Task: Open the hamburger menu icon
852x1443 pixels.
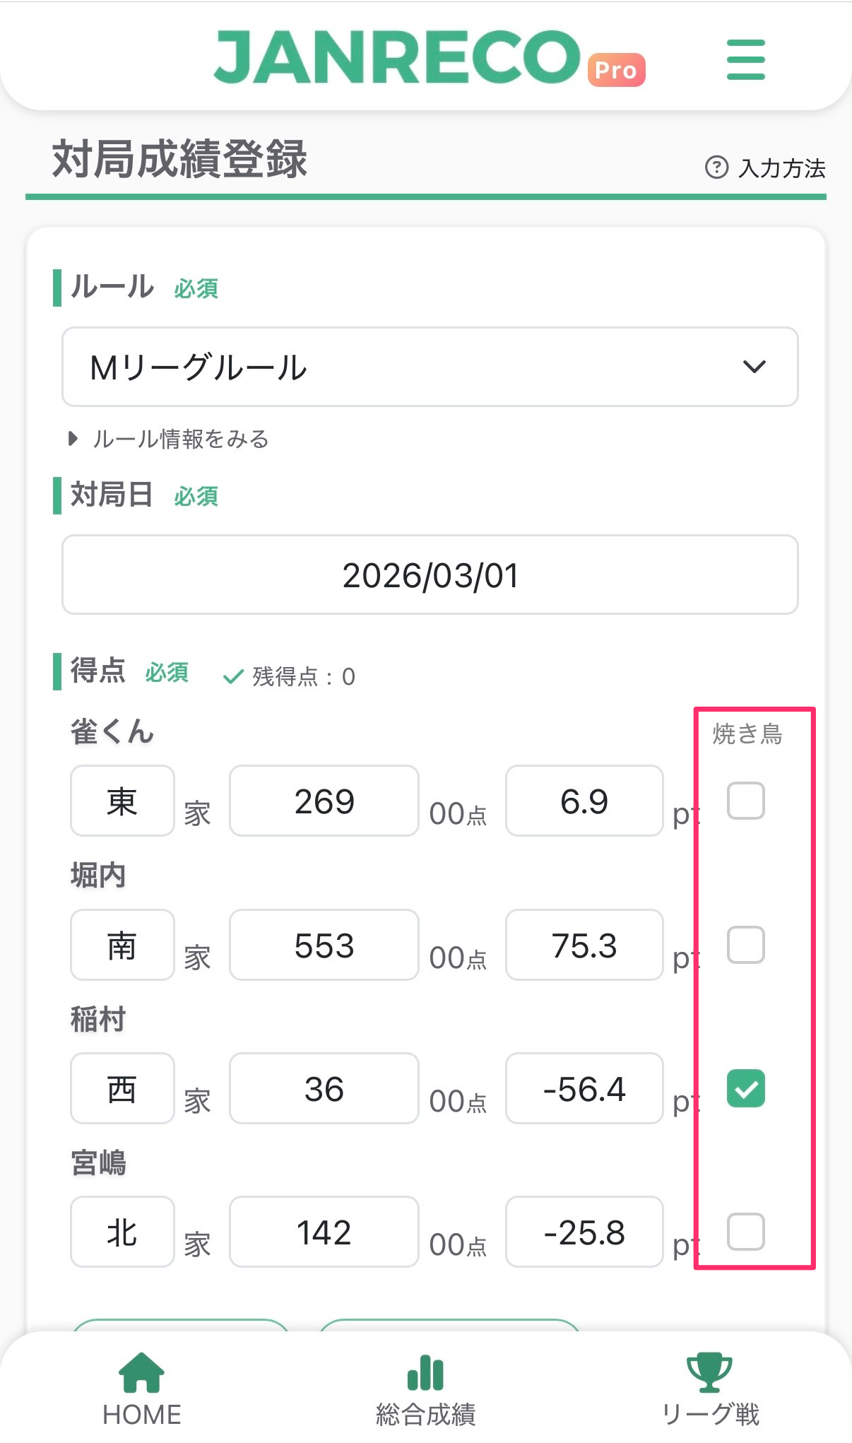Action: pos(745,59)
